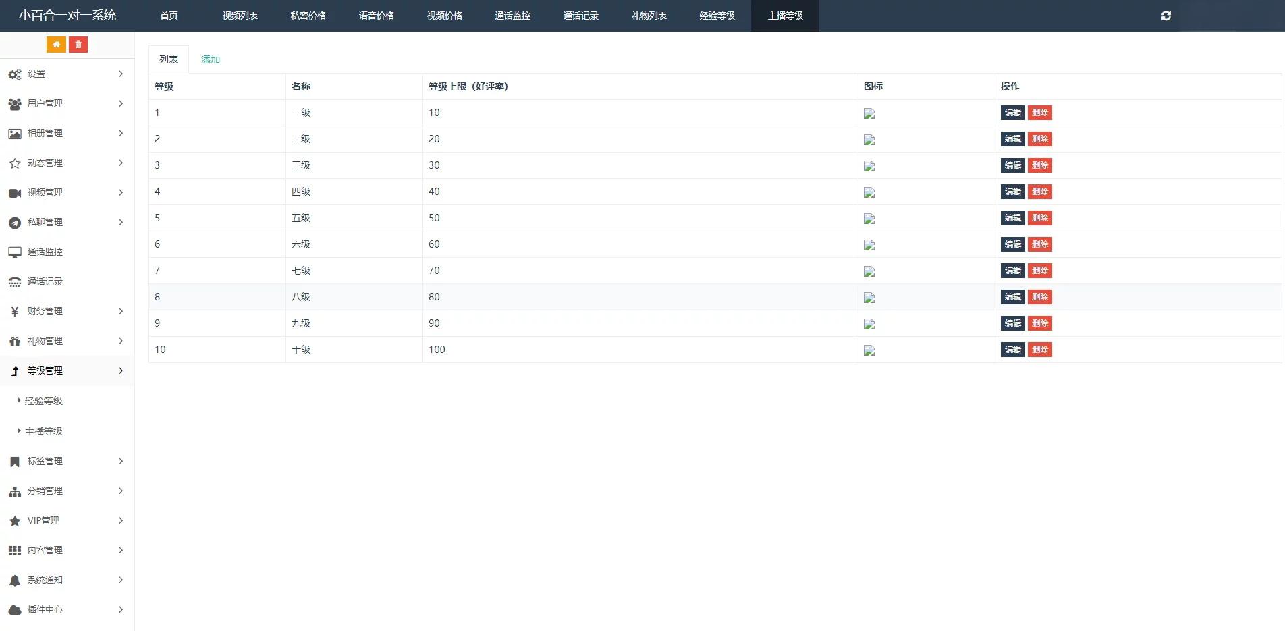Open the 添加 tab
Screen dimensions: 1285x631
[211, 59]
